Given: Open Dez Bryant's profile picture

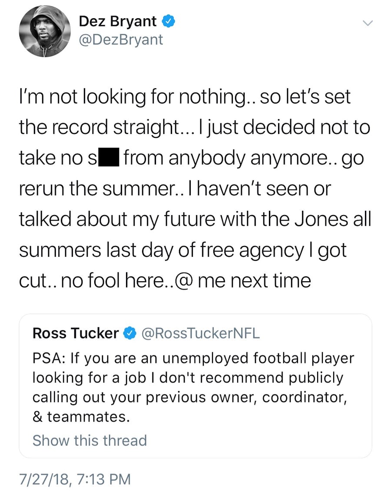Looking at the screenshot, I should pos(44,32).
